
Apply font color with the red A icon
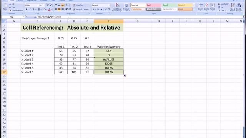(x=49, y=10)
